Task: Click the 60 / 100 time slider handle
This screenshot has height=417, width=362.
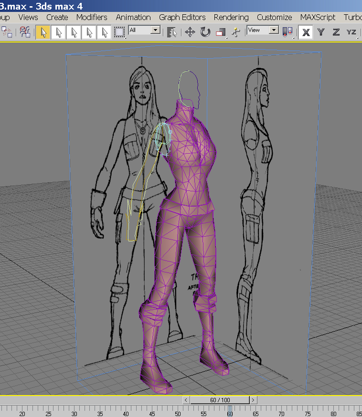Action: pyautogui.click(x=220, y=400)
